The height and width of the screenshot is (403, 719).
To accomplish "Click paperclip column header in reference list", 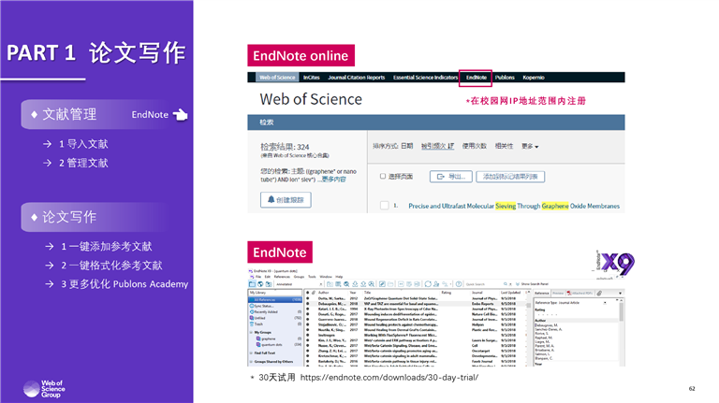I will coord(314,292).
